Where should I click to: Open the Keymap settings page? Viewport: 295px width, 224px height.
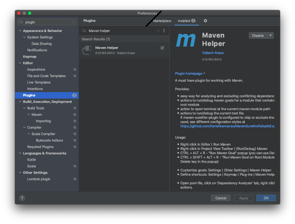30,57
